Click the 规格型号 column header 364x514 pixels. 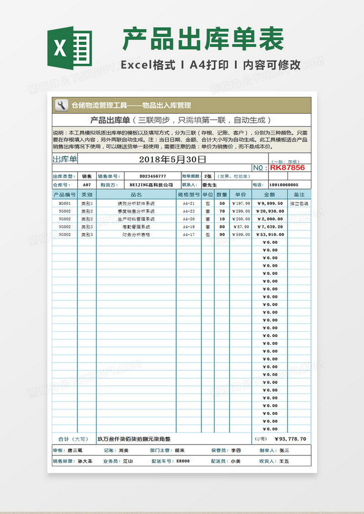188,194
